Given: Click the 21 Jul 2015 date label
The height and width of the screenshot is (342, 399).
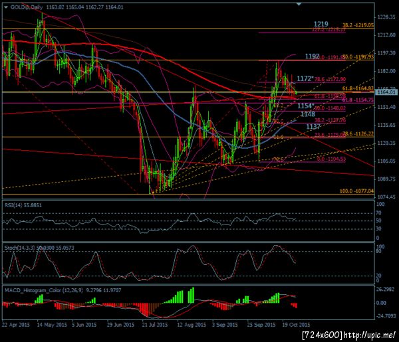Looking at the screenshot, I should tap(155, 325).
